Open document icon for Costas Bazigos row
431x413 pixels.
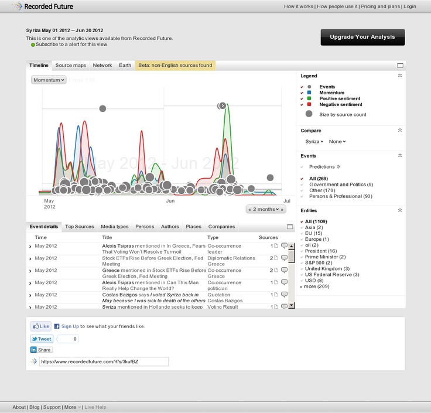click(x=276, y=294)
